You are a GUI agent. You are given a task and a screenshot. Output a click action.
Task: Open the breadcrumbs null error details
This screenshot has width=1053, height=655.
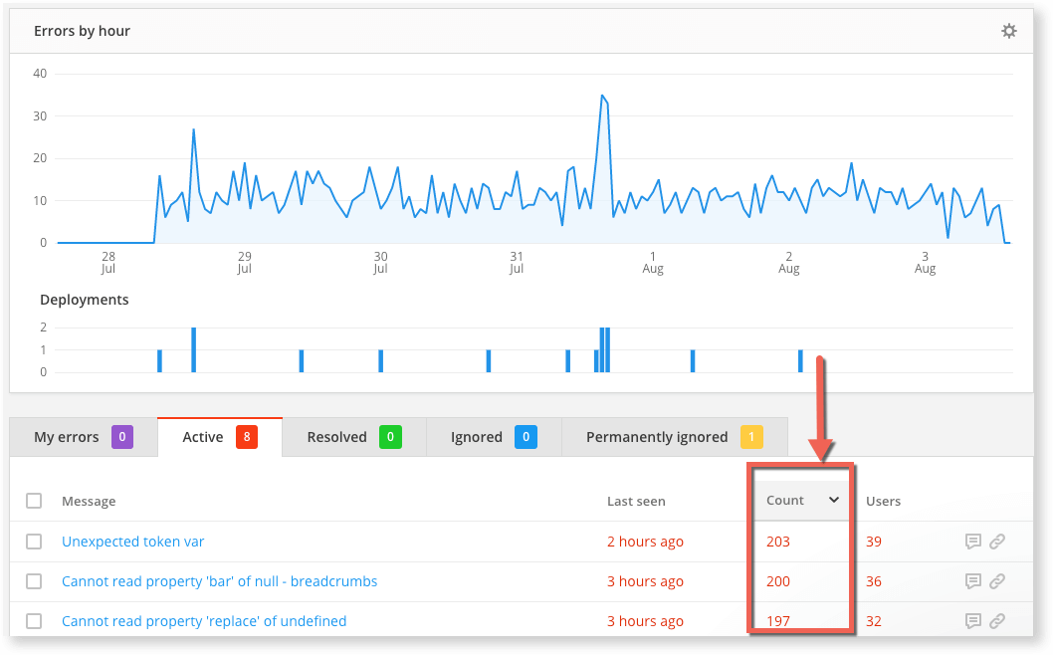(x=220, y=580)
